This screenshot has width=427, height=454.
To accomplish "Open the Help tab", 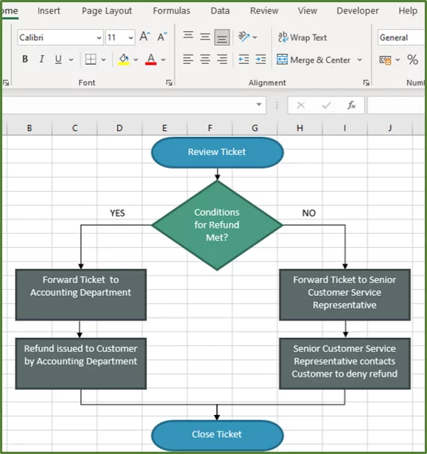I will (407, 10).
